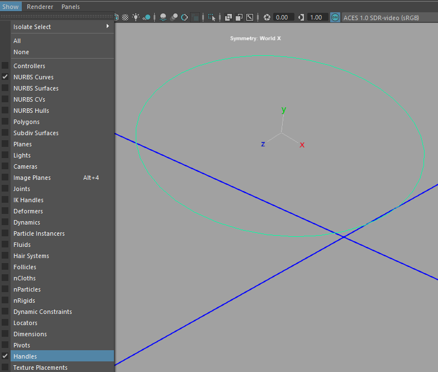Toggle the X-Ray display icon
This screenshot has height=372, width=438.
pos(228,17)
